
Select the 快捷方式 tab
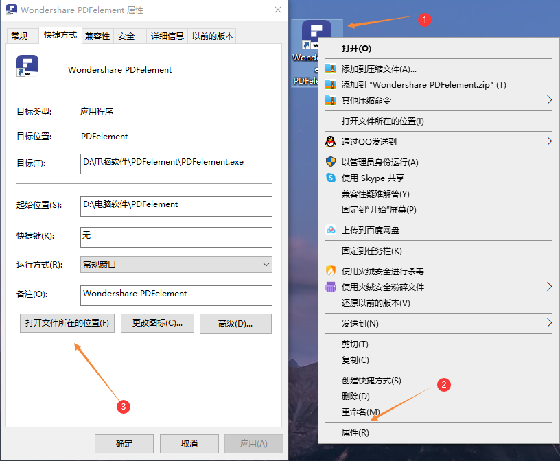[60, 35]
